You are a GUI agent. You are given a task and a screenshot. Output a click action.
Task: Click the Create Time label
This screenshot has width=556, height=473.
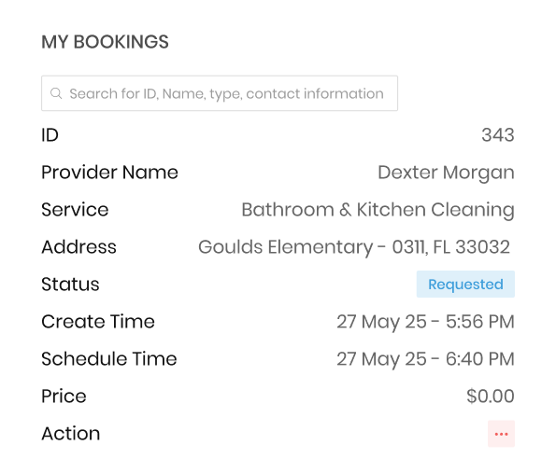pyautogui.click(x=98, y=322)
